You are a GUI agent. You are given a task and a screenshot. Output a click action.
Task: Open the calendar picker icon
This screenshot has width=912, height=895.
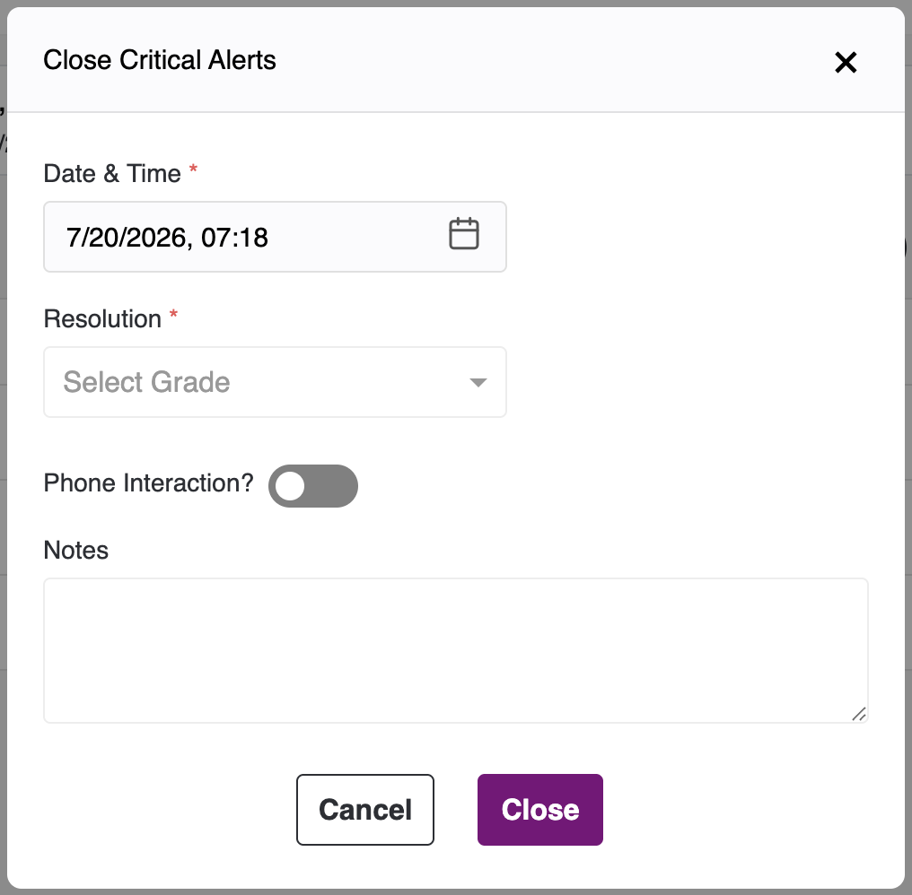click(x=463, y=234)
